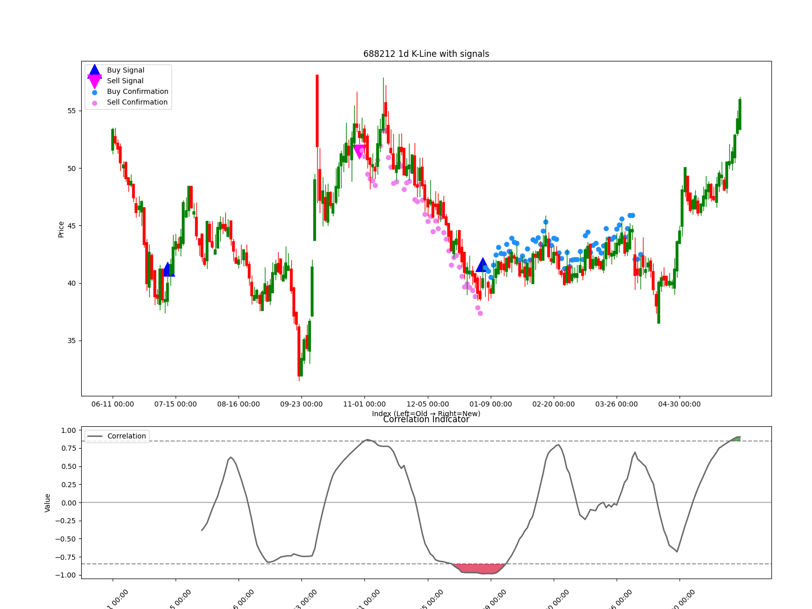This screenshot has height=609, width=812.
Task: Click the date tick '06-11 00:00' under price chart
Action: (x=113, y=404)
